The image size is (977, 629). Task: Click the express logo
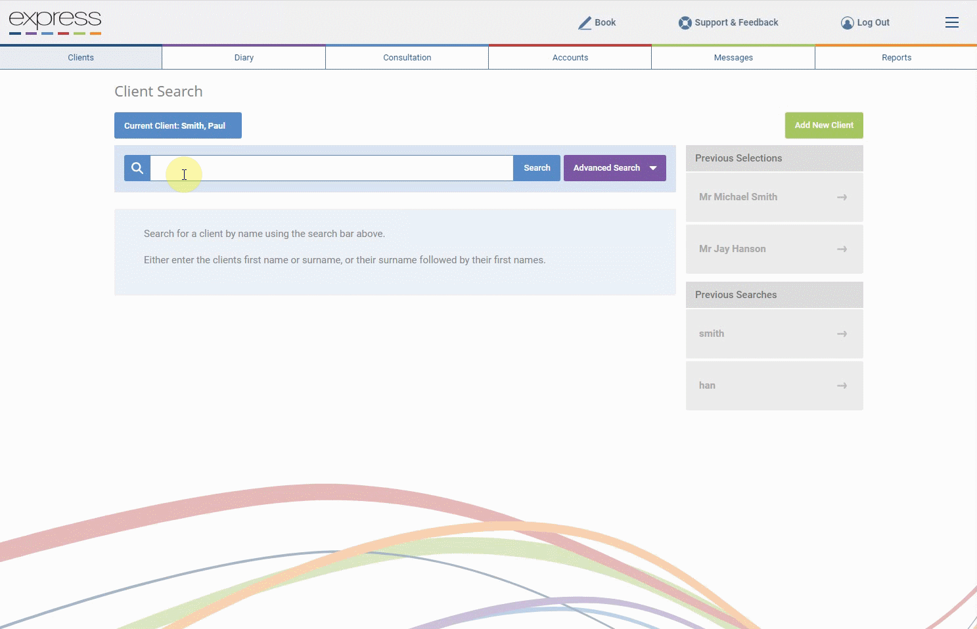click(x=55, y=22)
